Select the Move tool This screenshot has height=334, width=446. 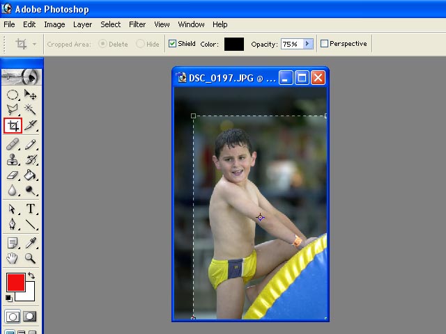point(30,95)
